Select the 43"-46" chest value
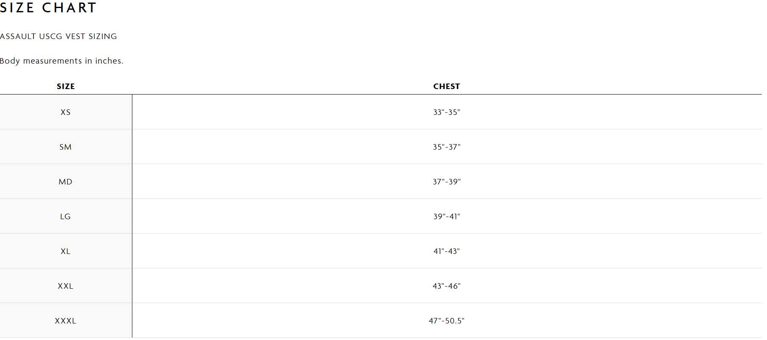 point(446,286)
